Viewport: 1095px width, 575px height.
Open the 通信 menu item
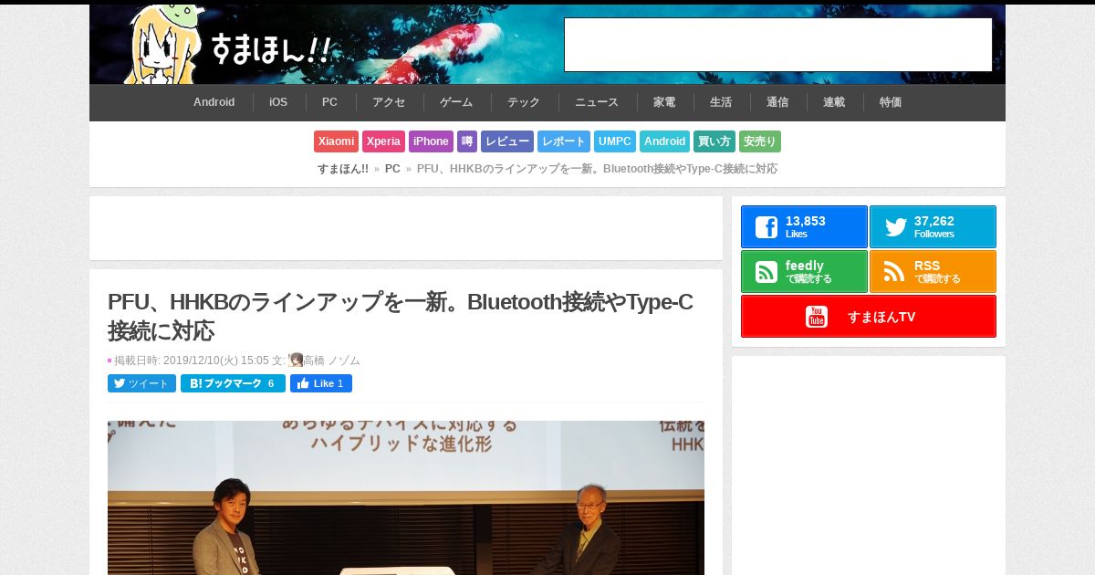pyautogui.click(x=777, y=102)
